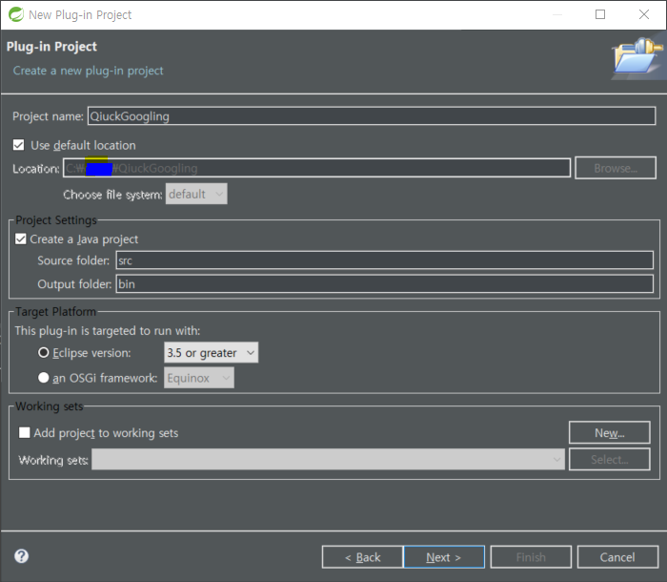
Task: Click the Output folder field
Action: [385, 283]
